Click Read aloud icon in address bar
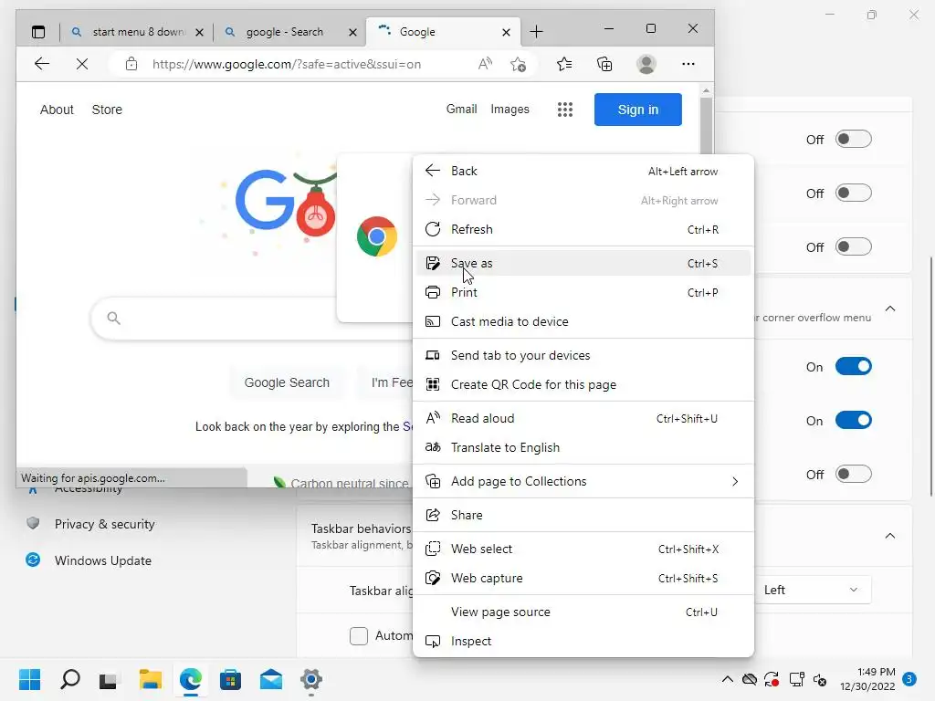 tap(485, 64)
